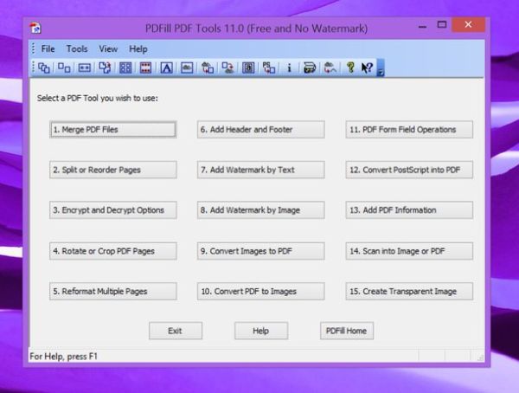Click the text watermark 'A' toolbar icon
Image resolution: width=519 pixels, height=393 pixels.
(x=166, y=68)
